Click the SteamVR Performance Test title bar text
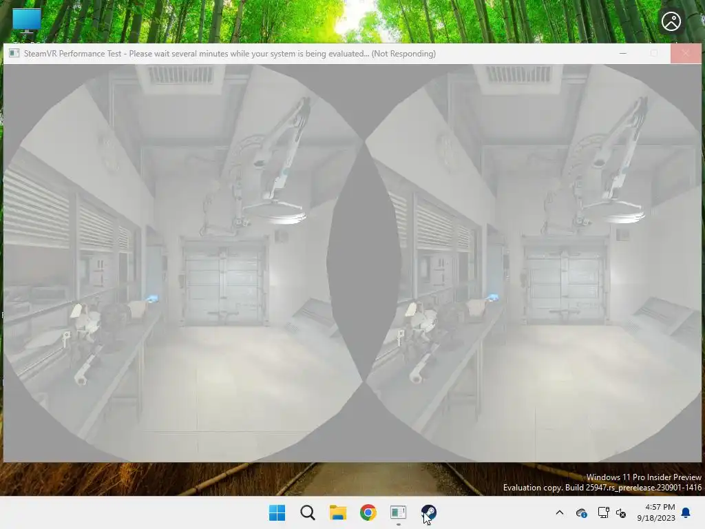Viewport: 705px width, 529px height. pyautogui.click(x=230, y=54)
